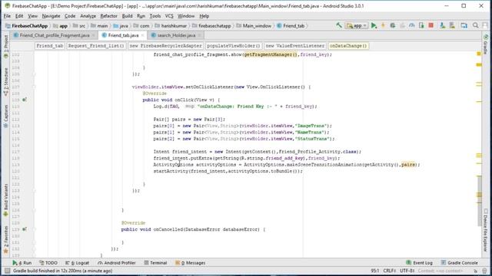This screenshot has width=492, height=276.
Task: Open the Android Profiler gauge toolbar icon
Action: click(412, 25)
